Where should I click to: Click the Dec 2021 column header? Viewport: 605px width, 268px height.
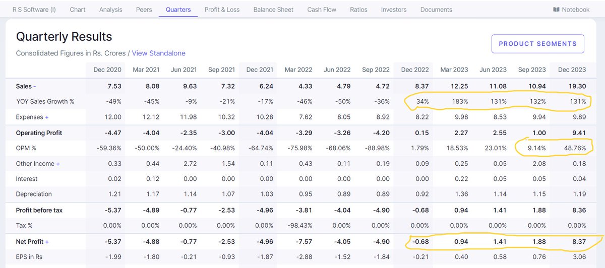pyautogui.click(x=260, y=70)
